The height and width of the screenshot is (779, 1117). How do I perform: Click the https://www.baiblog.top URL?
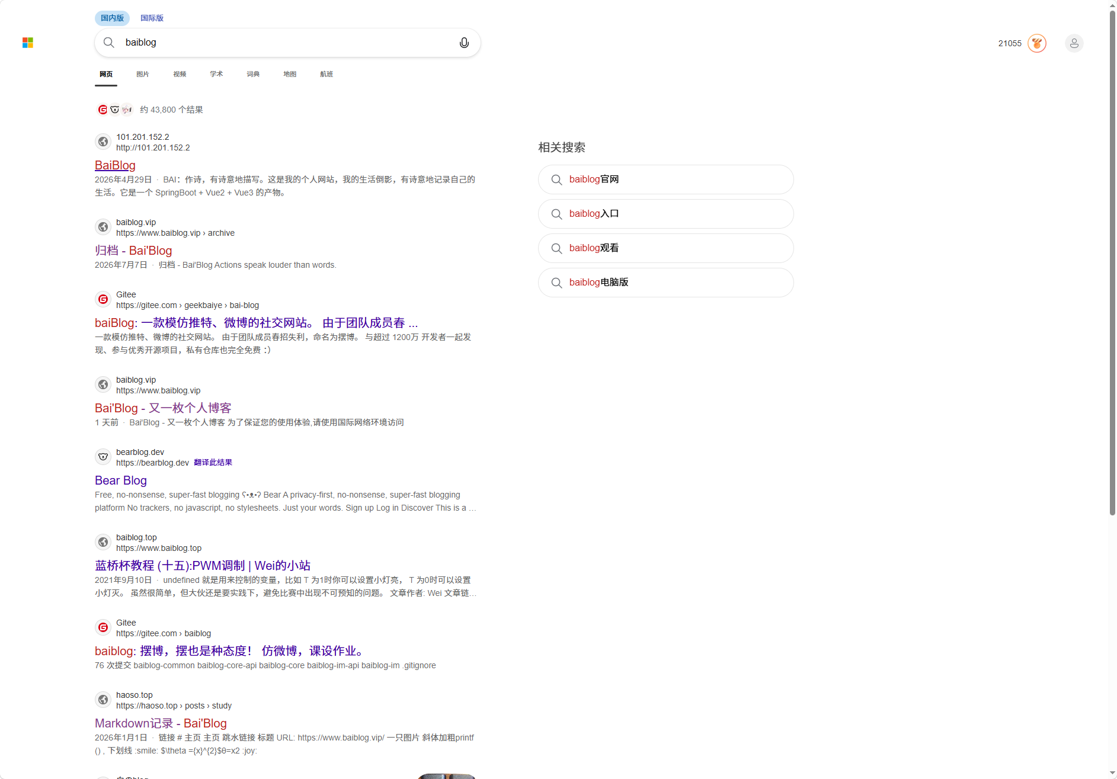159,548
